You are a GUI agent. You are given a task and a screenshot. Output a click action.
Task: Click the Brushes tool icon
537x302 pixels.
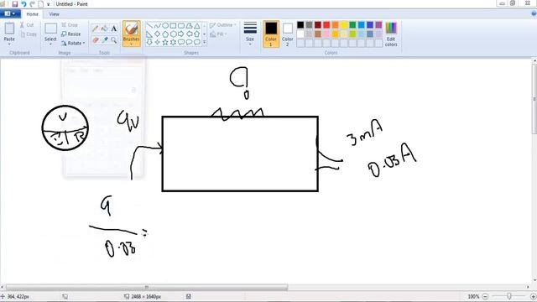131,29
